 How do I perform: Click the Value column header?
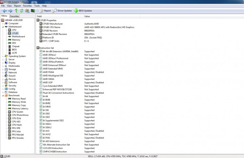[x=111, y=16]
